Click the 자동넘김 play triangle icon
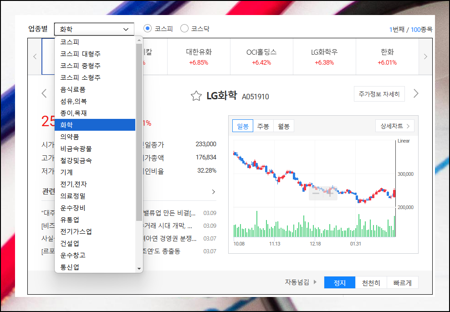Image resolution: width=450 pixels, height=312 pixels. click(315, 282)
